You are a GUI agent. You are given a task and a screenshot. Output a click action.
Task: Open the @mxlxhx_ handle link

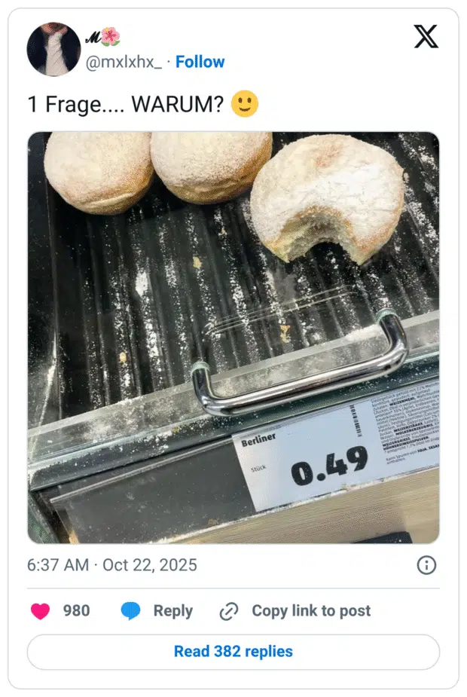click(x=124, y=62)
